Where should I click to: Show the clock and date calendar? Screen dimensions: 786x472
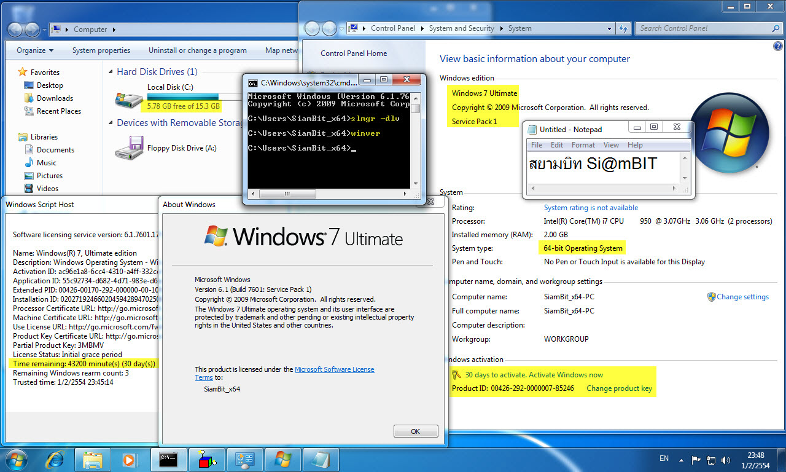click(x=756, y=460)
